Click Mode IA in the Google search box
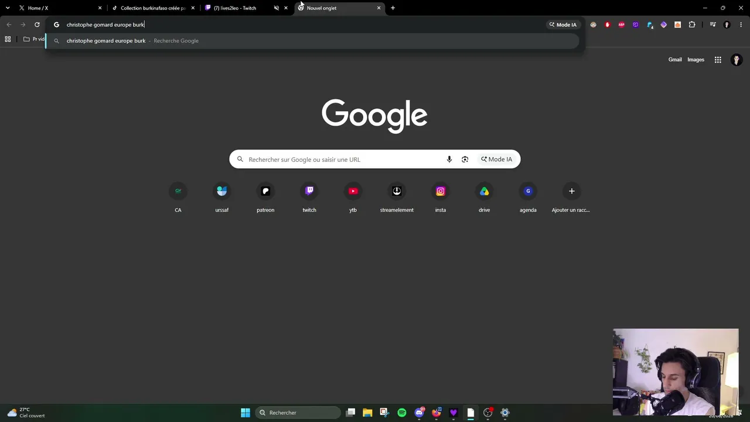This screenshot has width=750, height=422. (x=497, y=159)
